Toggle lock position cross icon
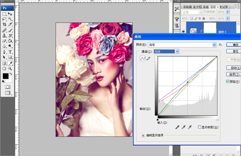The width and height of the screenshot is (241, 156). click(199, 18)
